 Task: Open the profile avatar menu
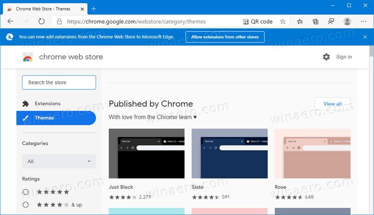point(347,21)
